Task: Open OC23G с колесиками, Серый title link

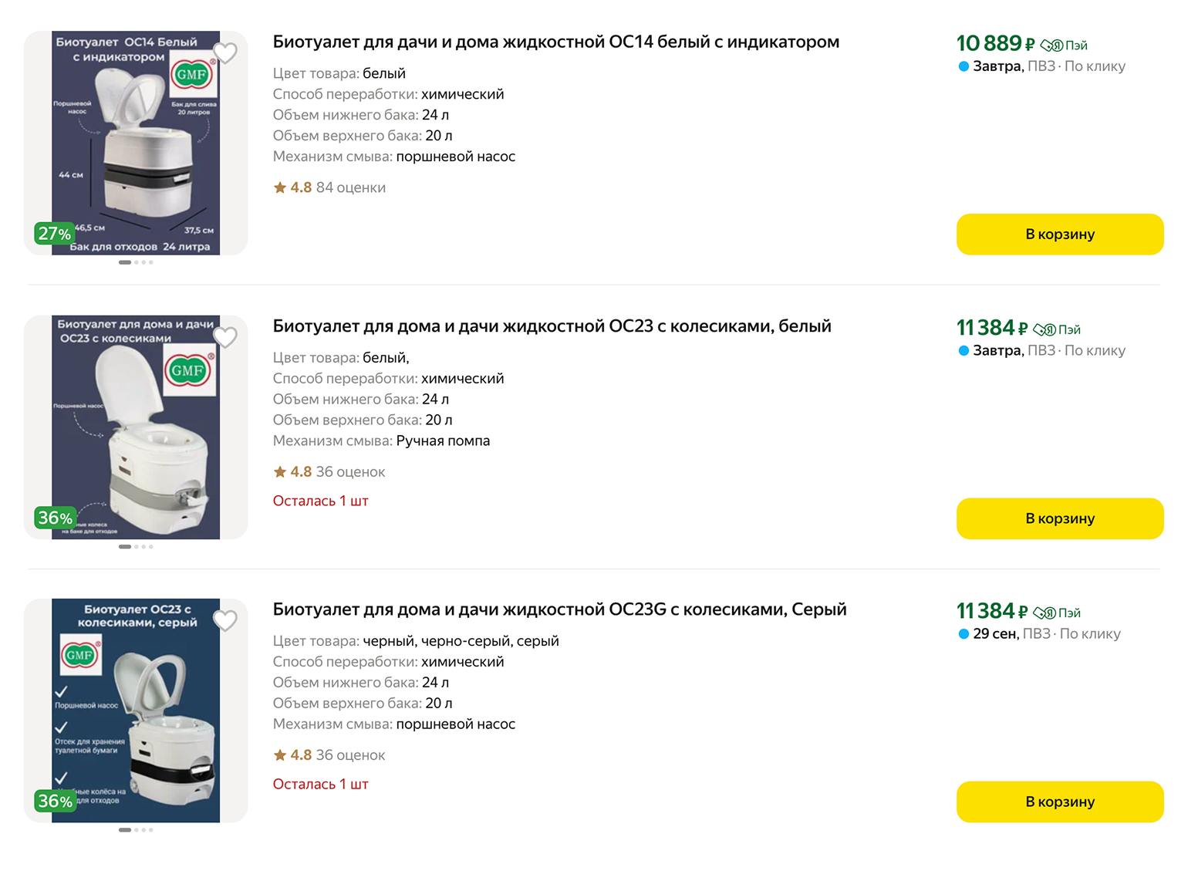Action: (559, 609)
